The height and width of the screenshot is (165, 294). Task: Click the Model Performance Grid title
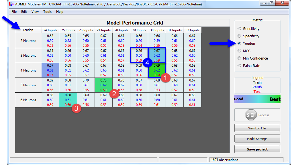click(135, 23)
